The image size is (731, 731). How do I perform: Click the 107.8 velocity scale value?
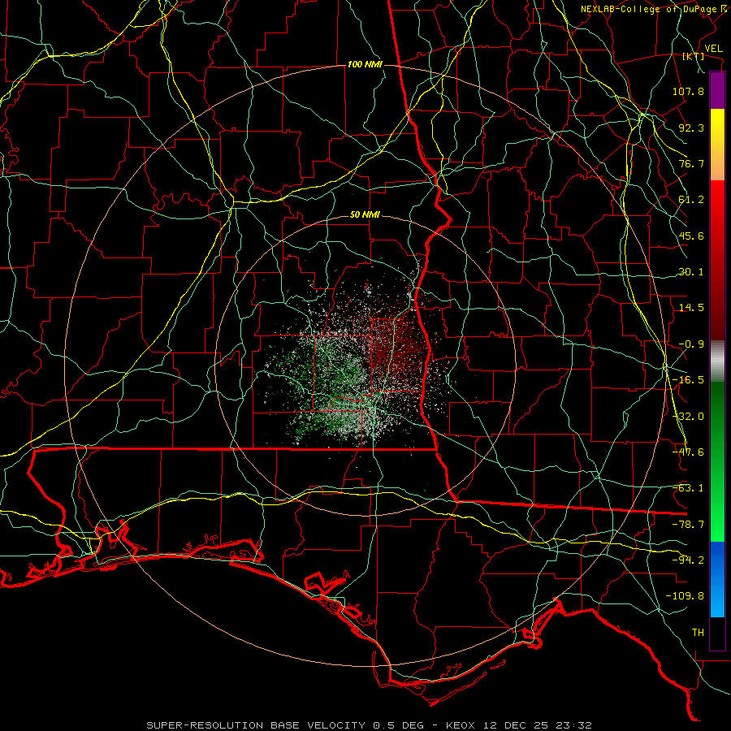click(688, 91)
